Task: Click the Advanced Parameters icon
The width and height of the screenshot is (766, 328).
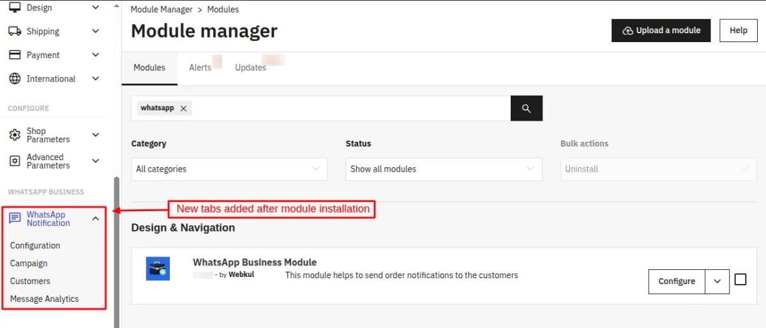Action: click(x=15, y=161)
